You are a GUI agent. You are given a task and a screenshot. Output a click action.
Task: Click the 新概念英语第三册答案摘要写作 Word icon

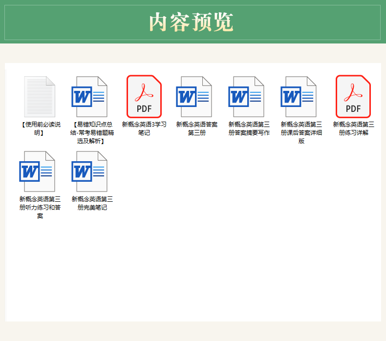(246, 97)
